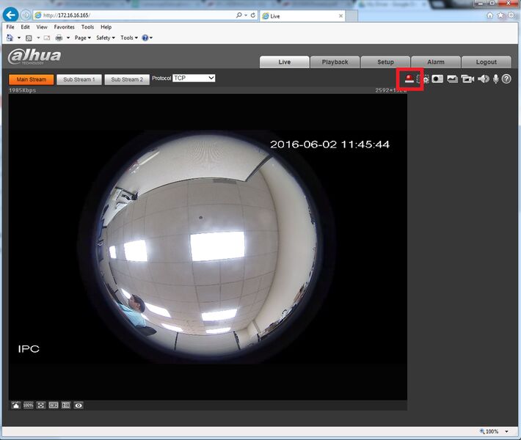The height and width of the screenshot is (440, 521).
Task: Select the Sub Stream 1 button
Action: [79, 80]
